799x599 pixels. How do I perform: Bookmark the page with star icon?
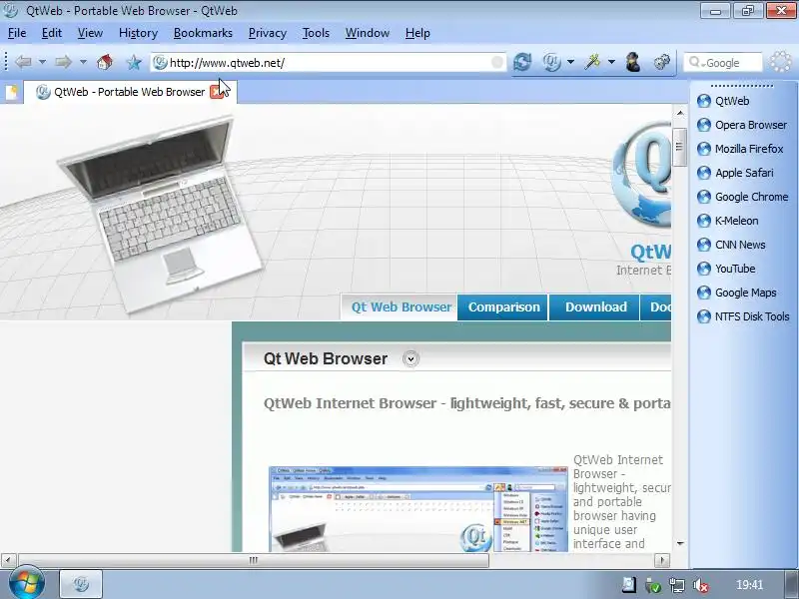(x=134, y=63)
